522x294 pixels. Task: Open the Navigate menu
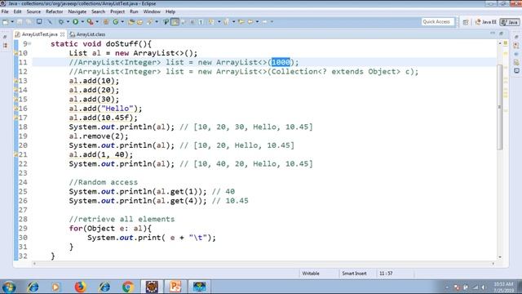coord(77,11)
